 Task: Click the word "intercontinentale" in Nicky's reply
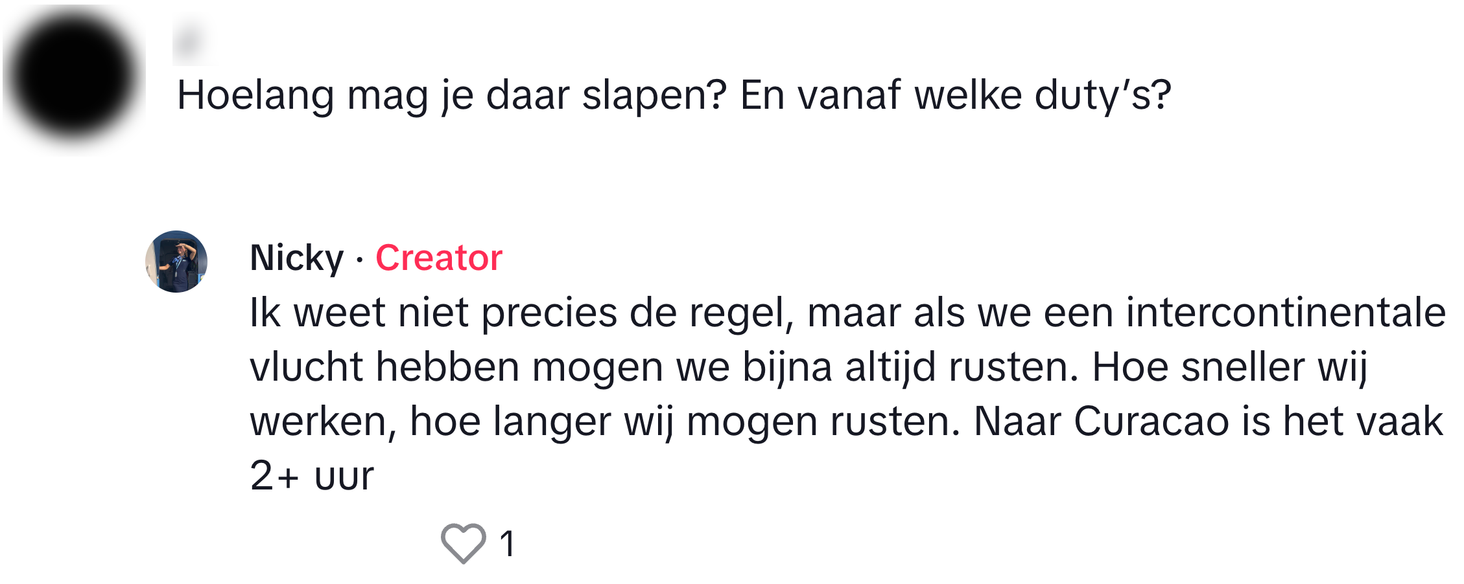1286,313
